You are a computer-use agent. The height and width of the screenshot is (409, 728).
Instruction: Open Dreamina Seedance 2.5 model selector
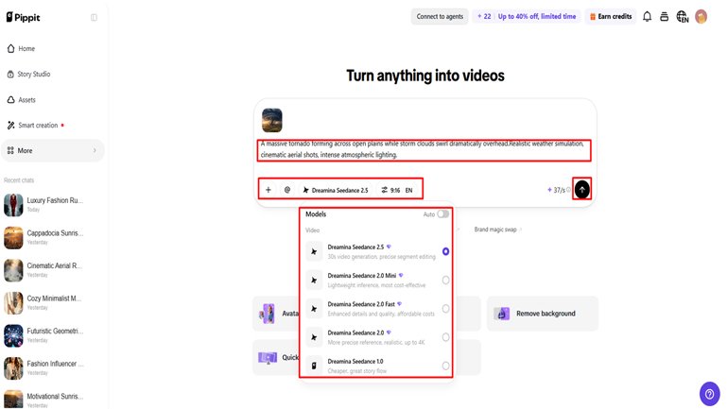pyautogui.click(x=336, y=190)
